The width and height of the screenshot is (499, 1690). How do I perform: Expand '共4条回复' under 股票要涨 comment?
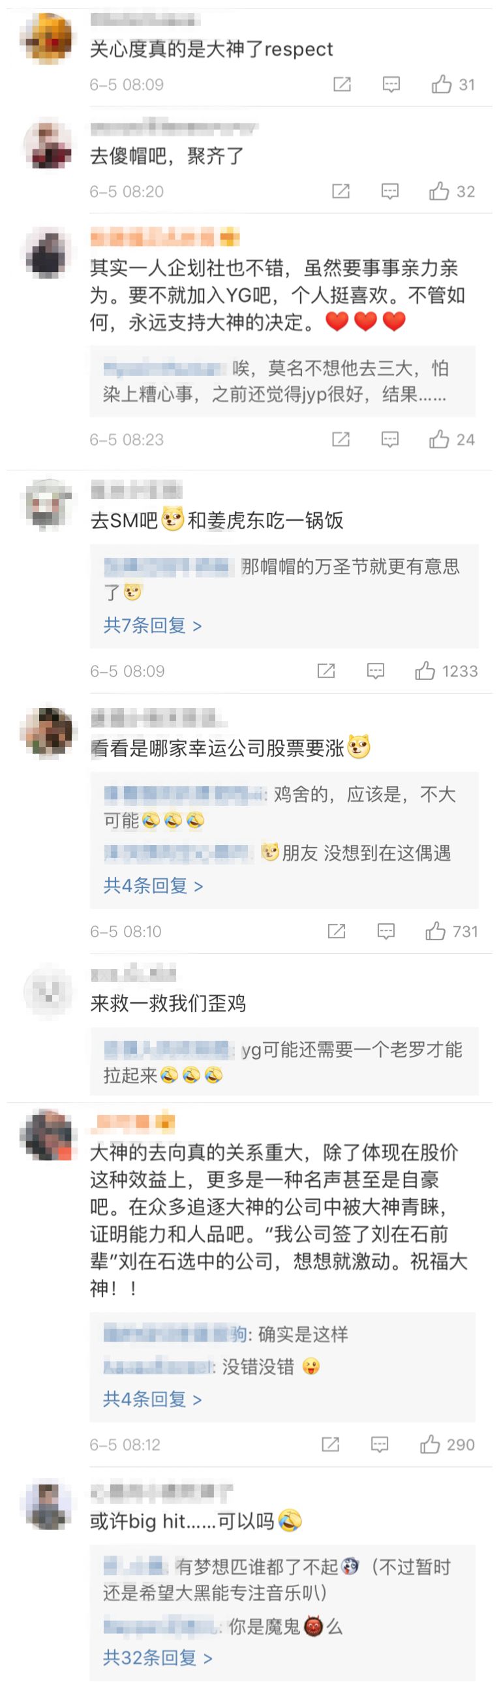pos(153,885)
